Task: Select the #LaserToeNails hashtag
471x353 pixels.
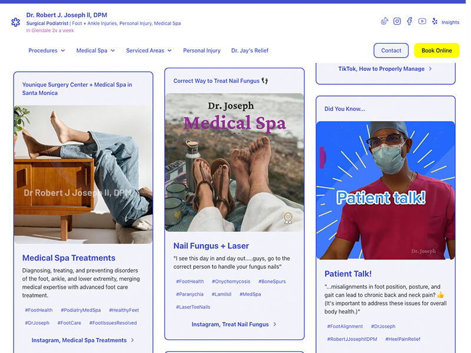Action: click(x=193, y=307)
